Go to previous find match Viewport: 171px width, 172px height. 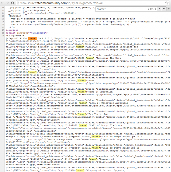pos(159,9)
